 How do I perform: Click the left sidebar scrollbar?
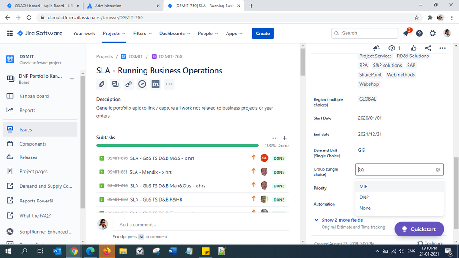[x=83, y=142]
